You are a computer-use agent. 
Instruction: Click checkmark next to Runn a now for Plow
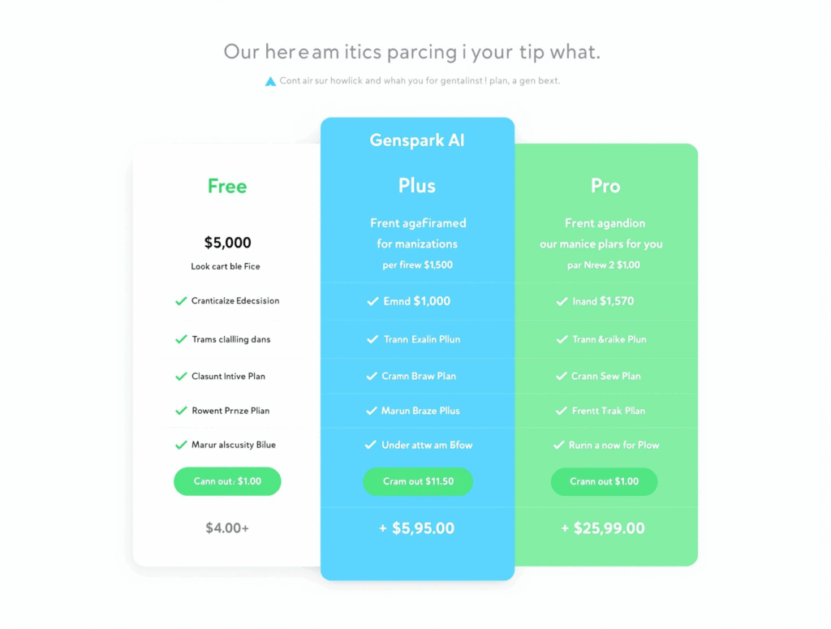coord(558,445)
